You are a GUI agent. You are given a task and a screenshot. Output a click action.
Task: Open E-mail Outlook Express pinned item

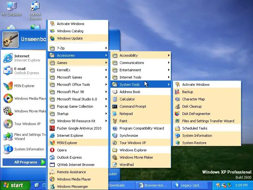point(24,71)
